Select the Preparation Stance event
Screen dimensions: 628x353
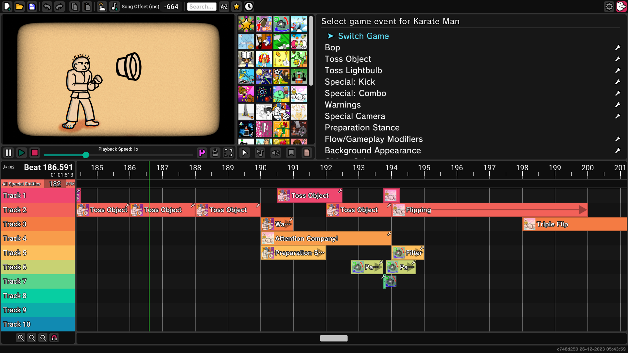point(362,128)
